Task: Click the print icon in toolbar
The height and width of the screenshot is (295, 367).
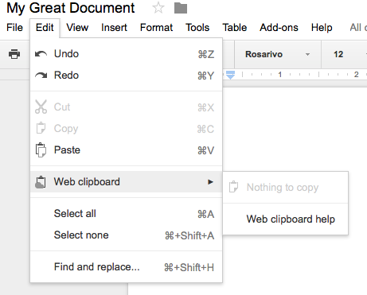Action: click(x=14, y=54)
